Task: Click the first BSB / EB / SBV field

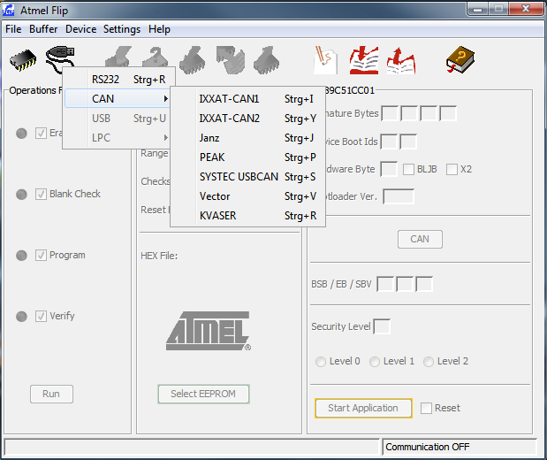Action: pos(385,284)
